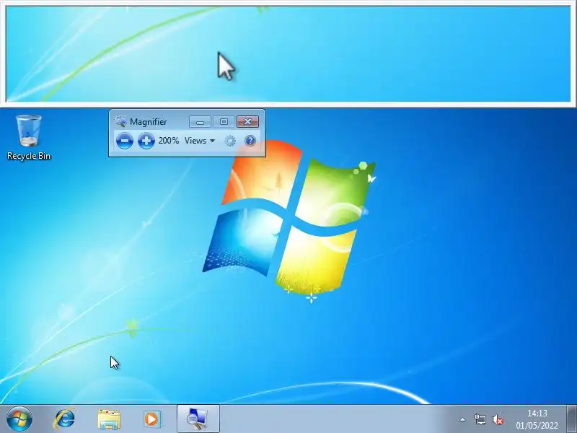Maximize the Magnifier window
This screenshot has height=433, width=577.
[224, 122]
